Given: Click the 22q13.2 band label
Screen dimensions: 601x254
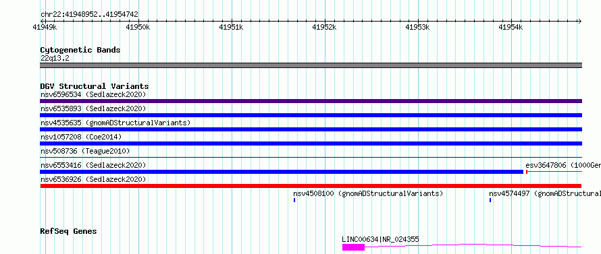Looking at the screenshot, I should [x=55, y=59].
